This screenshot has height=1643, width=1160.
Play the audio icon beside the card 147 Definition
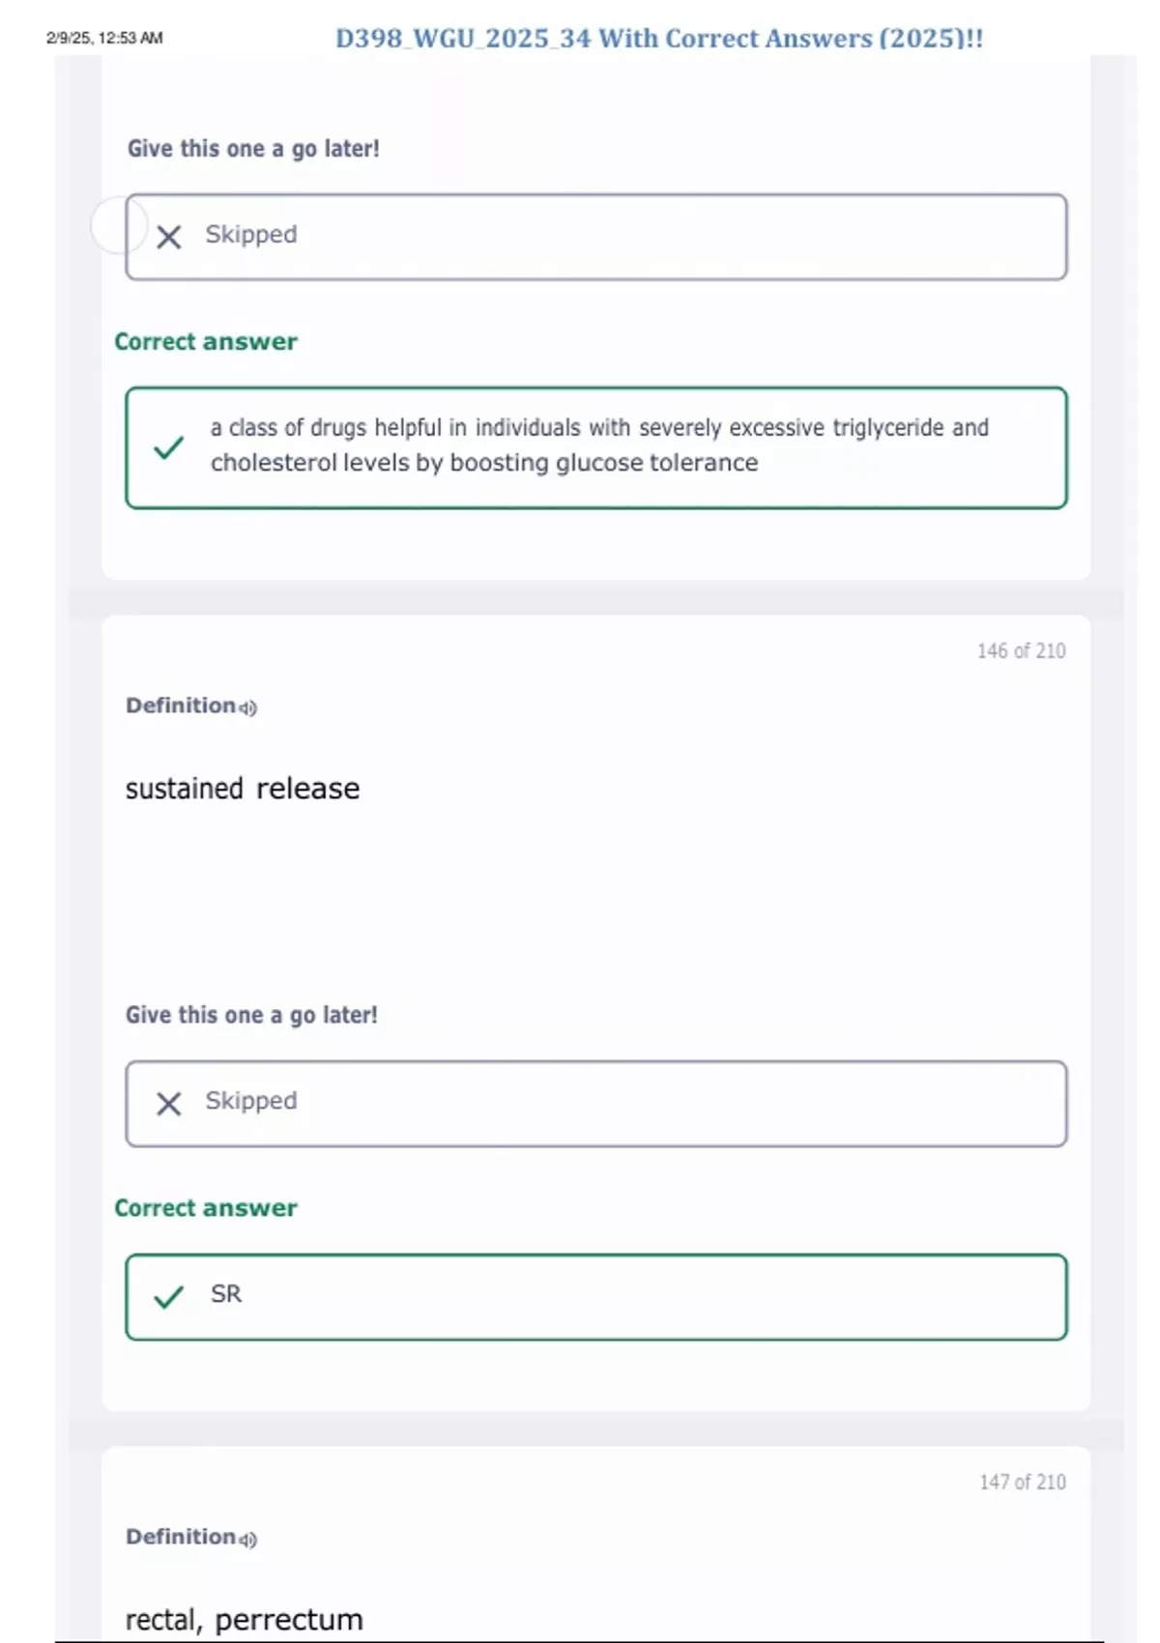pos(248,1539)
